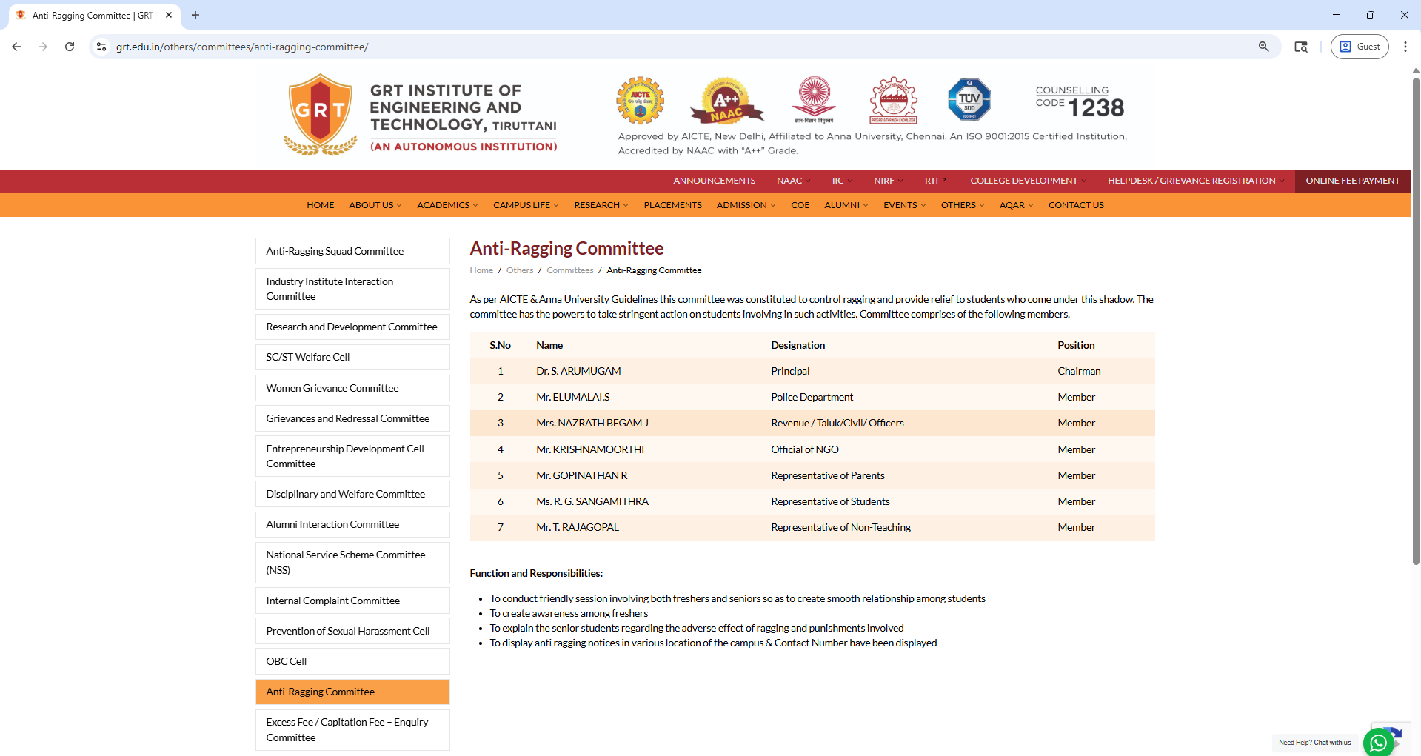Image resolution: width=1421 pixels, height=756 pixels.
Task: Open the PLACEMENTS menu item
Action: tap(672, 205)
